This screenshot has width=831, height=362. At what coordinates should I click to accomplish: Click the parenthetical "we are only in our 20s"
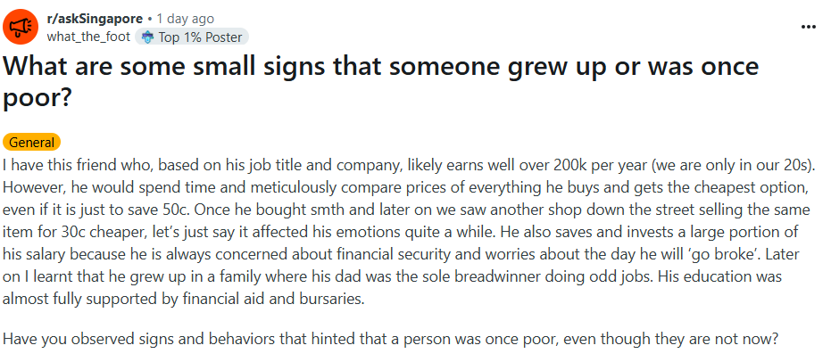tap(733, 165)
